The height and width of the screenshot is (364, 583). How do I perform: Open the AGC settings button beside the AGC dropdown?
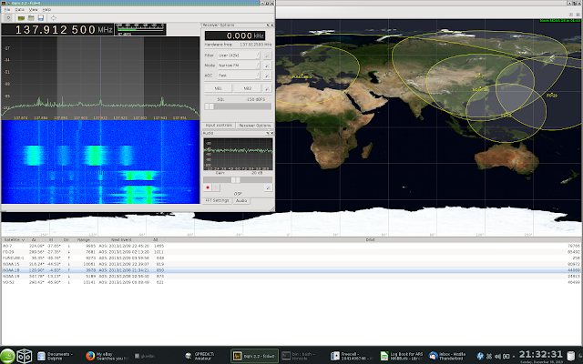pyautogui.click(x=266, y=76)
